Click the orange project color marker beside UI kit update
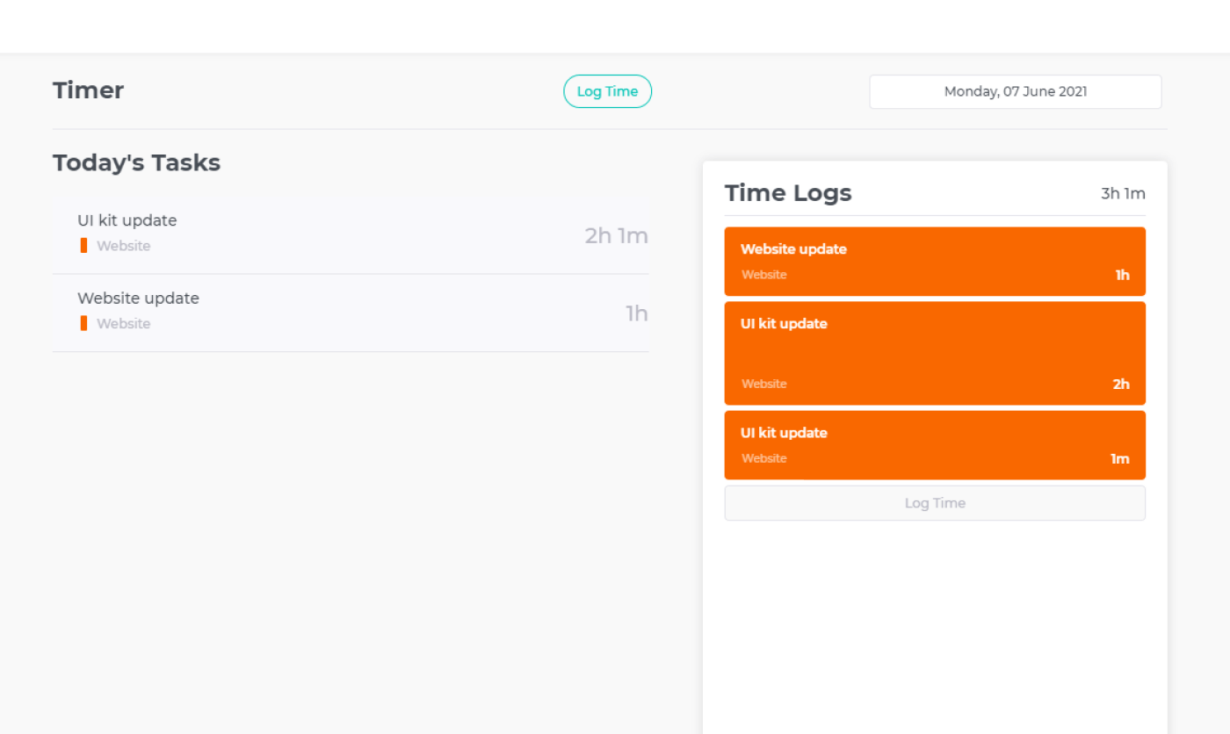 [82, 245]
